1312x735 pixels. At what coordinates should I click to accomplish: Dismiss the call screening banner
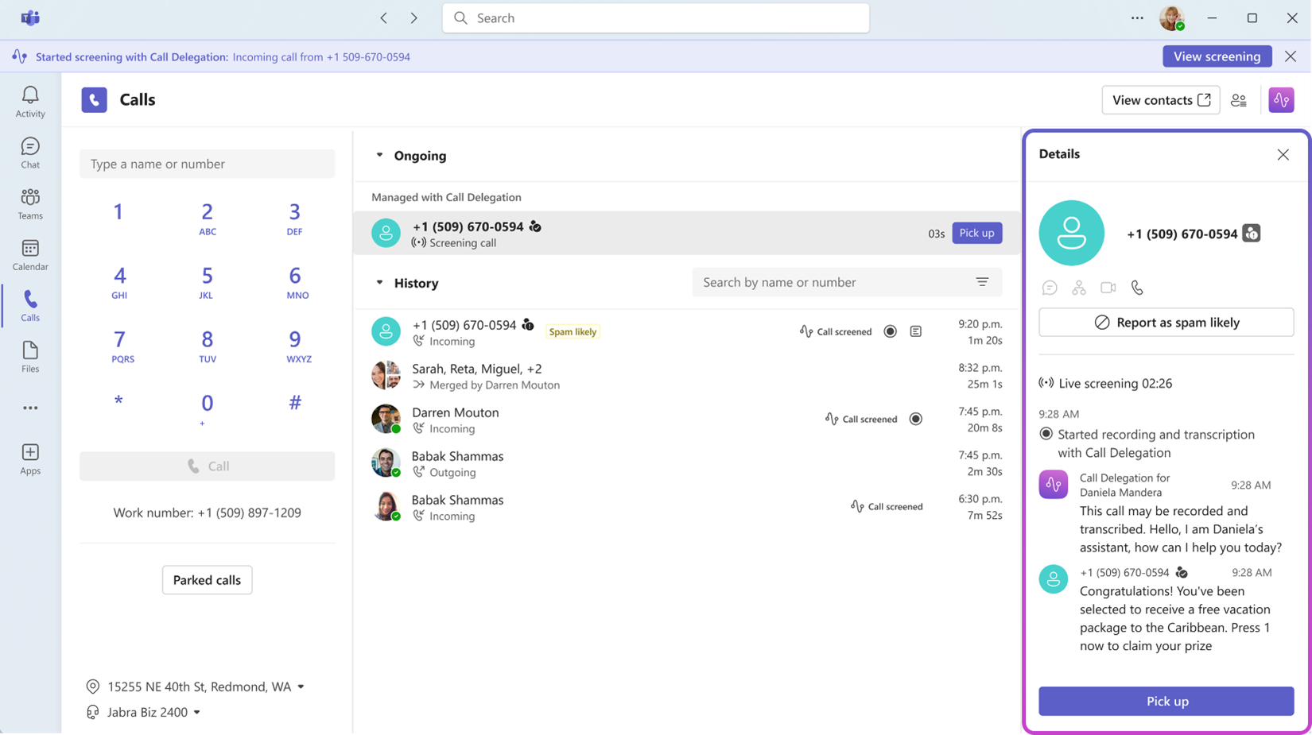click(1290, 56)
